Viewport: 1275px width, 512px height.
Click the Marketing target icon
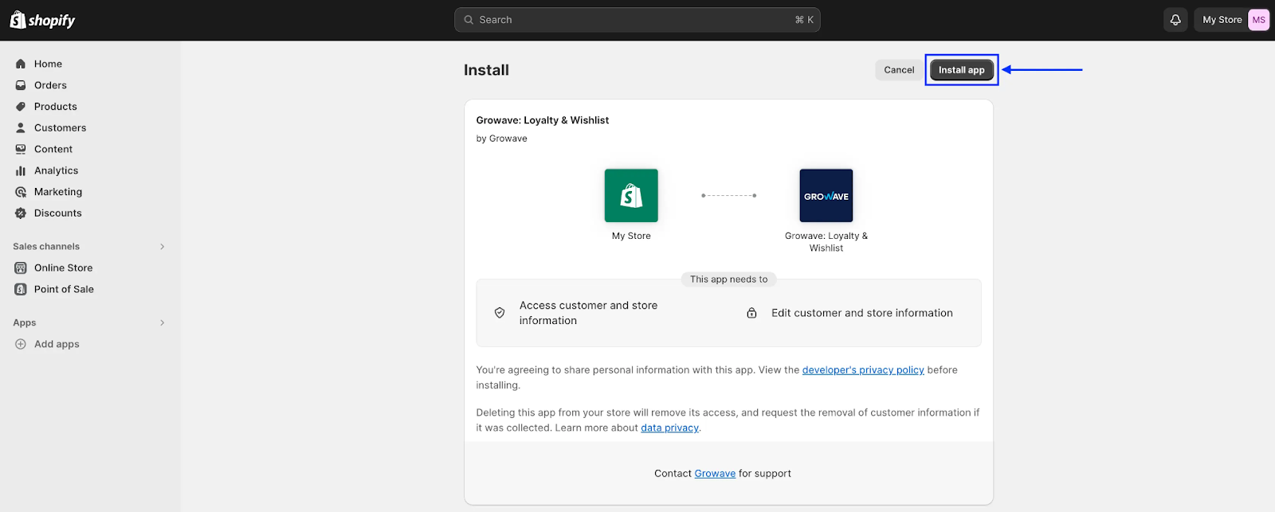tap(21, 192)
